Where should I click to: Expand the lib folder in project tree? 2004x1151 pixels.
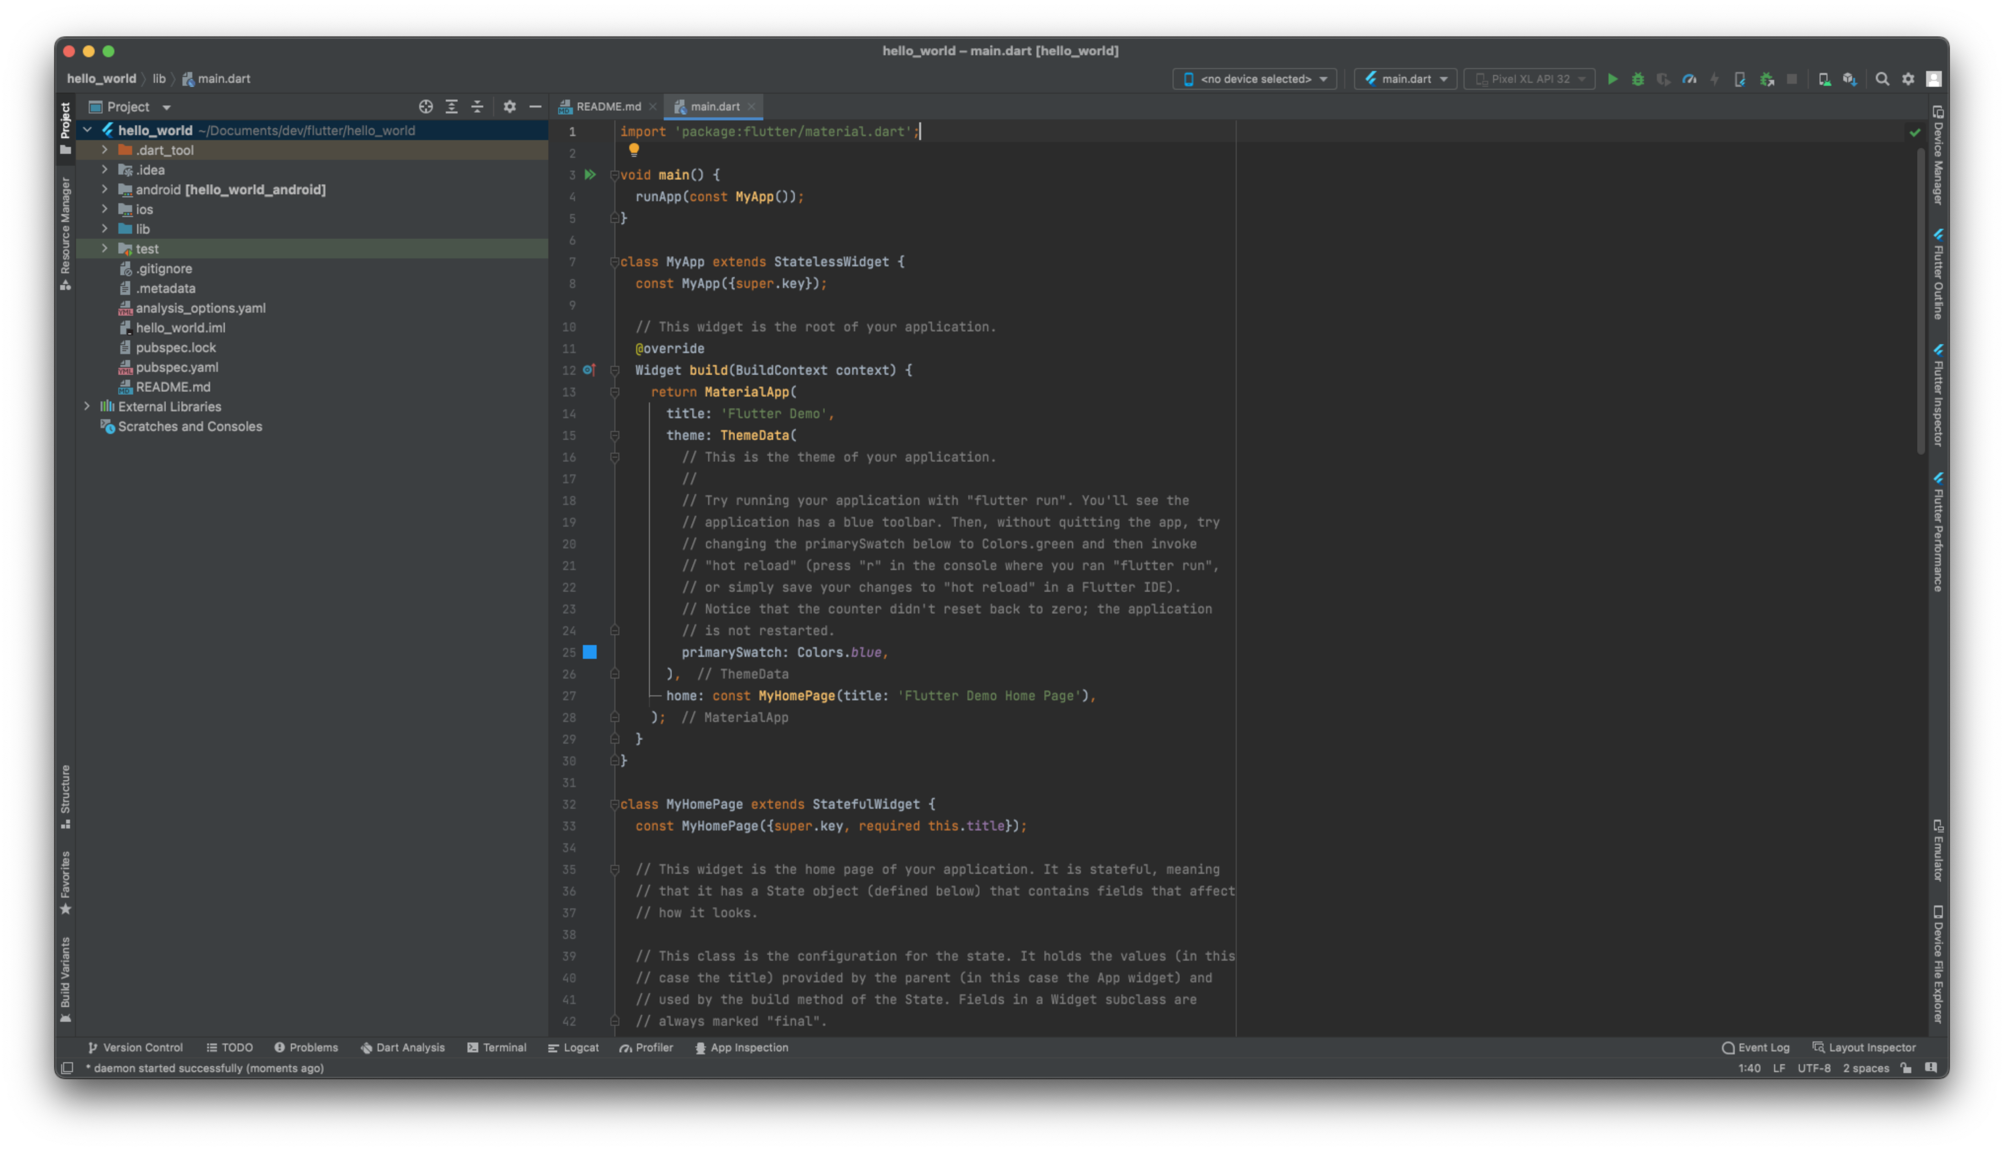[x=105, y=229]
